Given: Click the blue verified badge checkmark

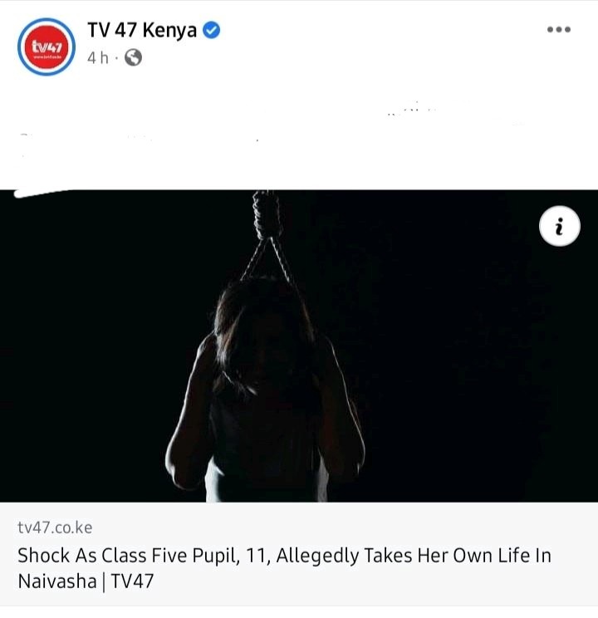Looking at the screenshot, I should tap(212, 30).
